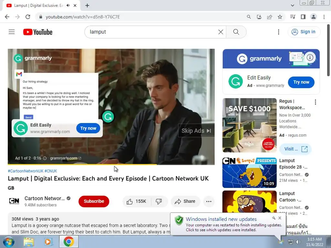Open the media controls icon in Chrome toolbar
The image size is (331, 248).
293,17
